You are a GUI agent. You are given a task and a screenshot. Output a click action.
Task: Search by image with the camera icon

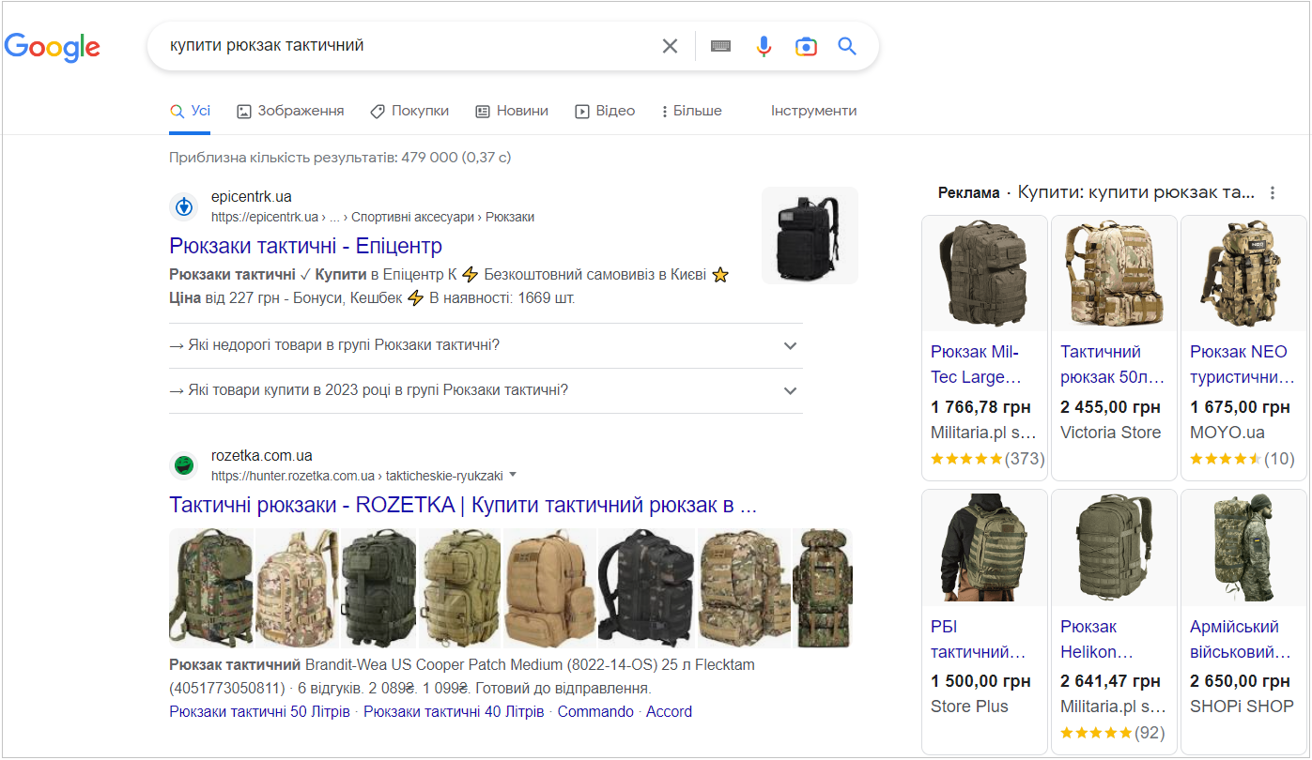point(806,46)
